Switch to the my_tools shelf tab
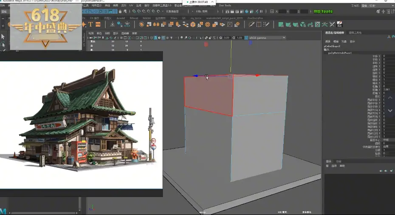The image size is (395, 215). (x=196, y=18)
